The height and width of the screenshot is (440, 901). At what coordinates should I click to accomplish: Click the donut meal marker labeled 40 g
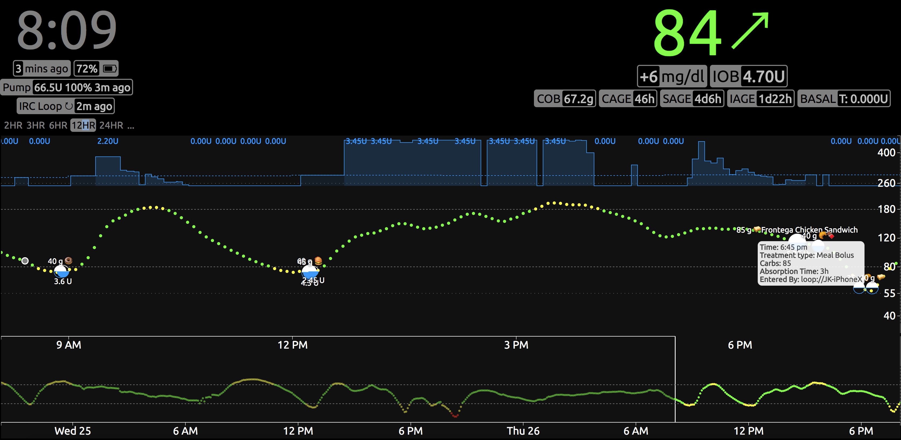tap(69, 260)
